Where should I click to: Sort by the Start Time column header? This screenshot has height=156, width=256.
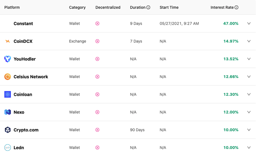(169, 8)
